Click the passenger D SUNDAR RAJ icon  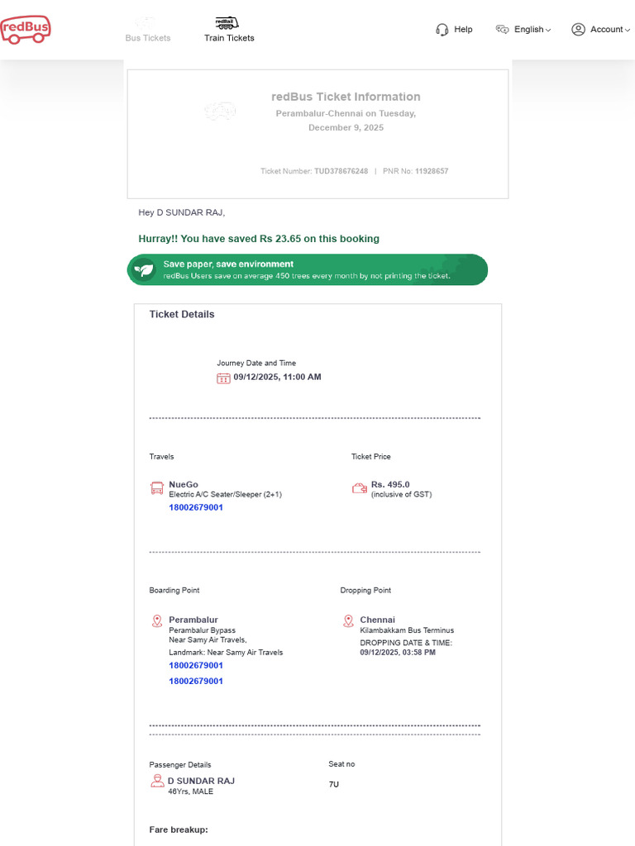[x=157, y=781]
